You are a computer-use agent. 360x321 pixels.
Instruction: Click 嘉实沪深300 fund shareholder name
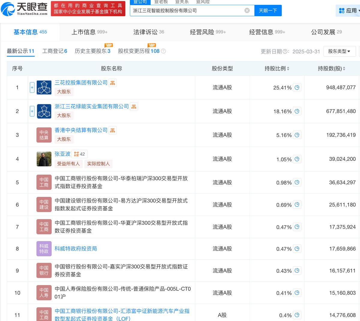[x=121, y=270]
